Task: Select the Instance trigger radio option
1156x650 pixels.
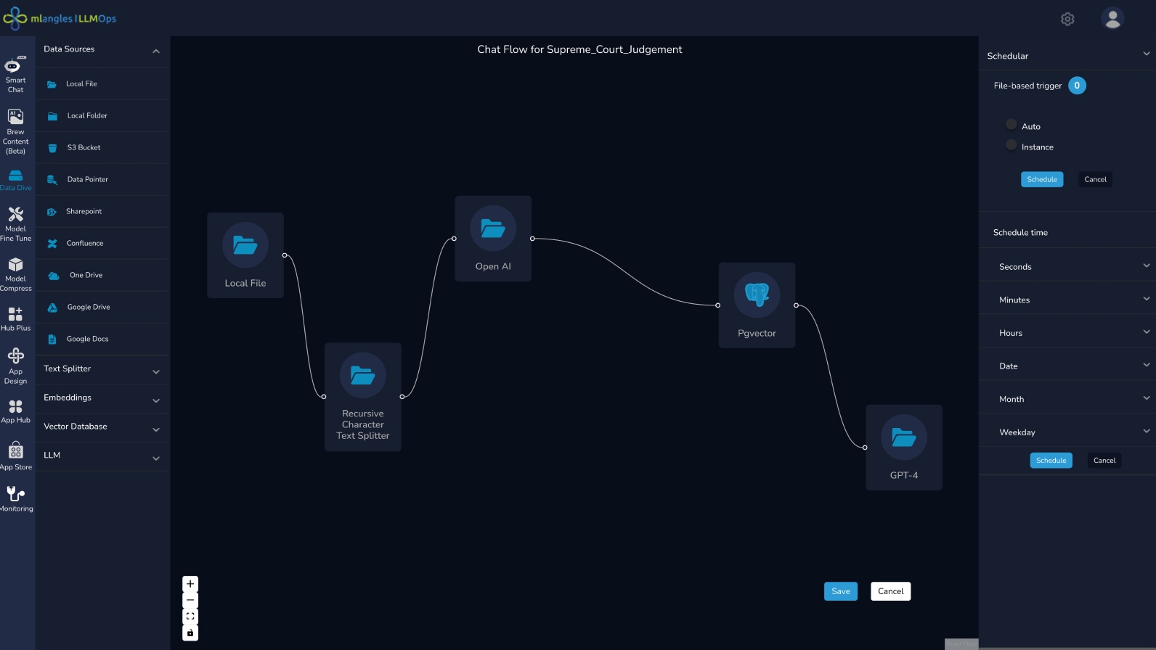Action: pos(1011,144)
